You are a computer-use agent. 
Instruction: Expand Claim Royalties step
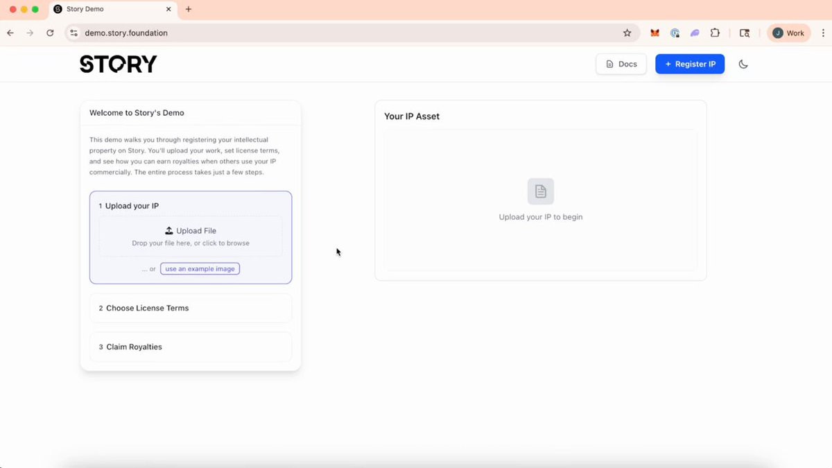click(191, 347)
